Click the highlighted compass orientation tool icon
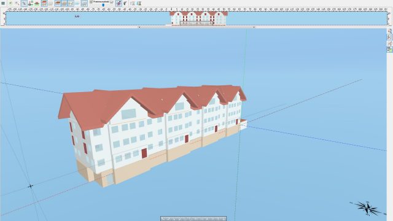Screen dimensions: 393x221 [119, 3]
